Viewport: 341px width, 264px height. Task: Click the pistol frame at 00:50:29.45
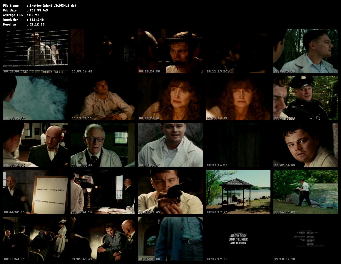point(170,192)
